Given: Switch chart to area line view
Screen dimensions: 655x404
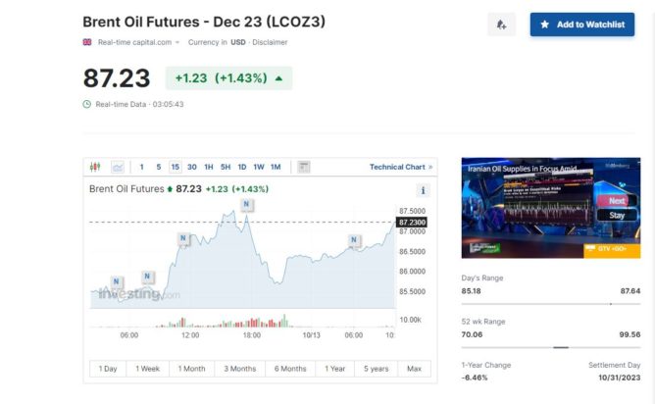Looking at the screenshot, I should pyautogui.click(x=118, y=167).
